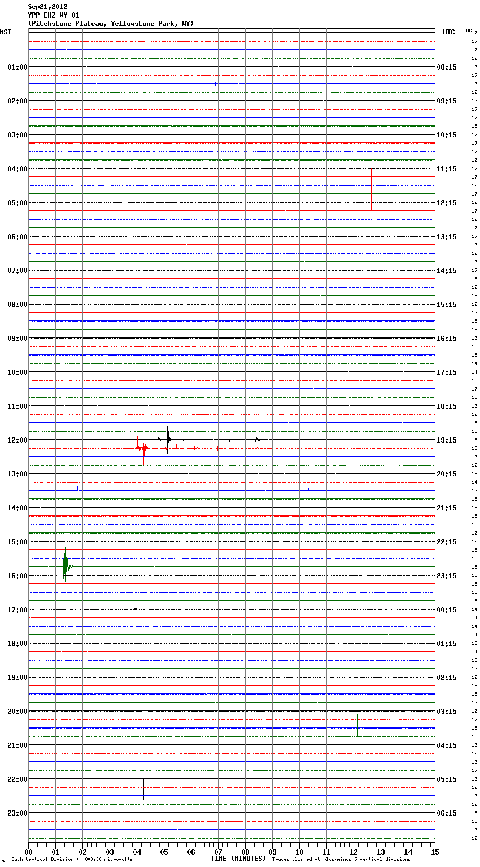Click x-axis minute tick label 00
This screenshot has height=867, width=480.
coord(28,852)
